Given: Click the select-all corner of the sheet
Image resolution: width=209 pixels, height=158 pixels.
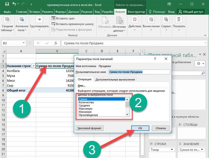Looking at the screenshot, I should coord(4,51).
